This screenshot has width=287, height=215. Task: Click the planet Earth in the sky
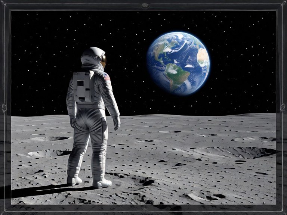pyautogui.click(x=178, y=63)
